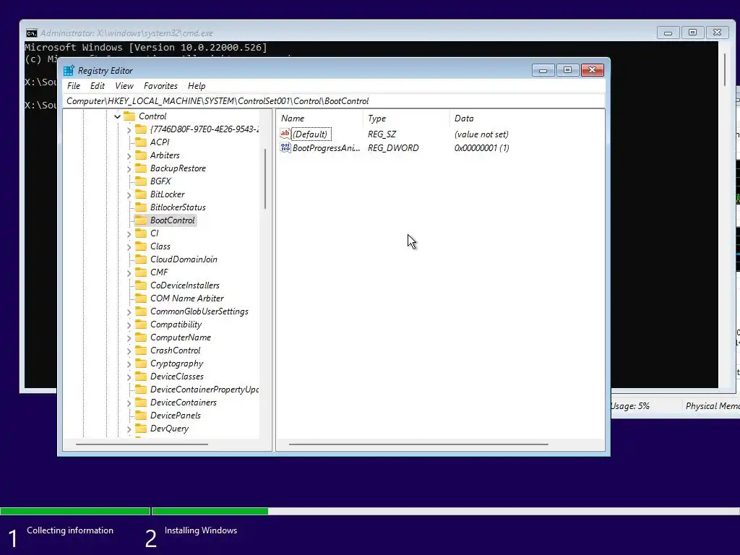Open the Favorites menu
The width and height of the screenshot is (740, 555).
pyautogui.click(x=160, y=86)
